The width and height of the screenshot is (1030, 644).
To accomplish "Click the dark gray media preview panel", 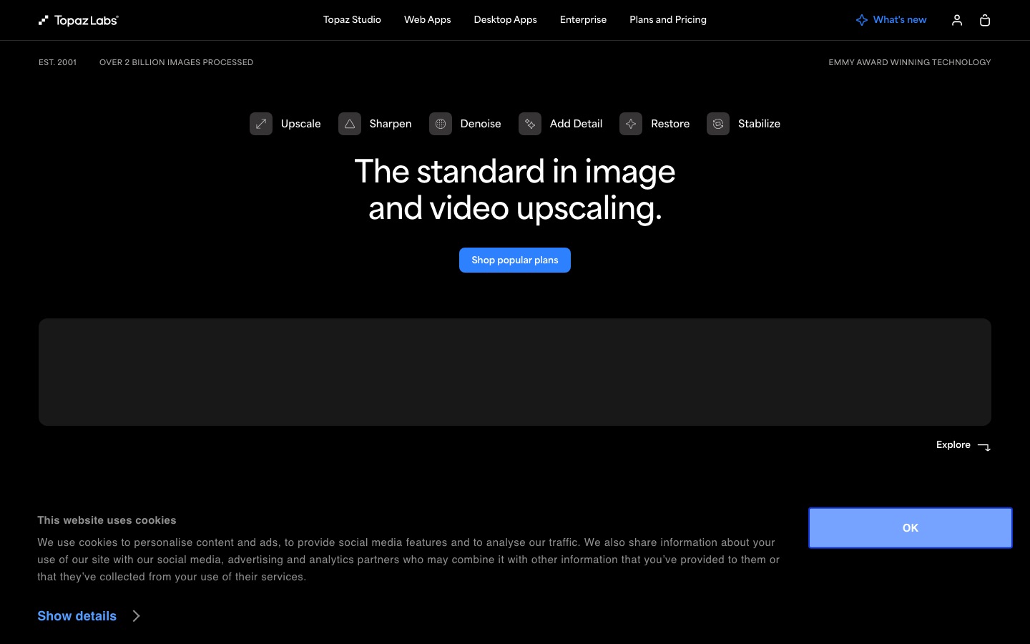I will [x=515, y=372].
